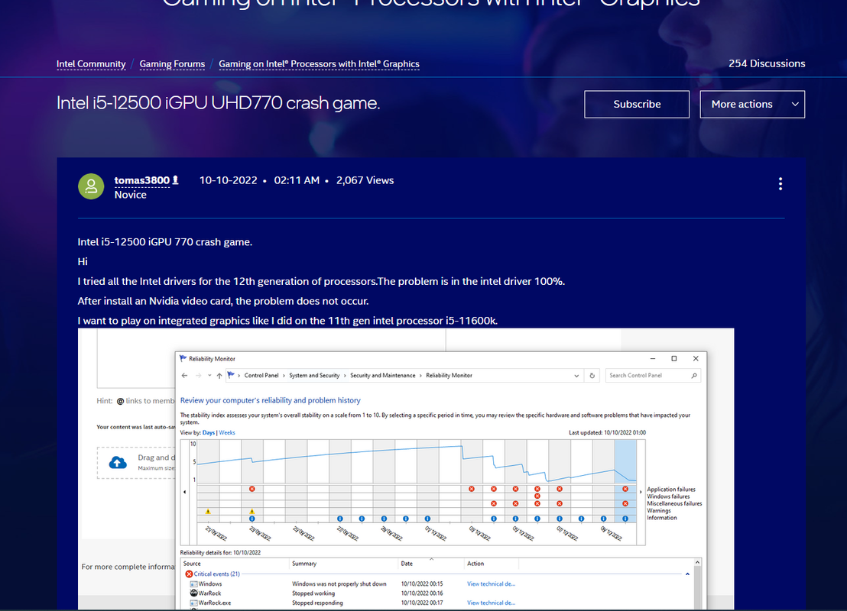The image size is (847, 611).
Task: Switch chart view to Weeks
Action: click(227, 433)
